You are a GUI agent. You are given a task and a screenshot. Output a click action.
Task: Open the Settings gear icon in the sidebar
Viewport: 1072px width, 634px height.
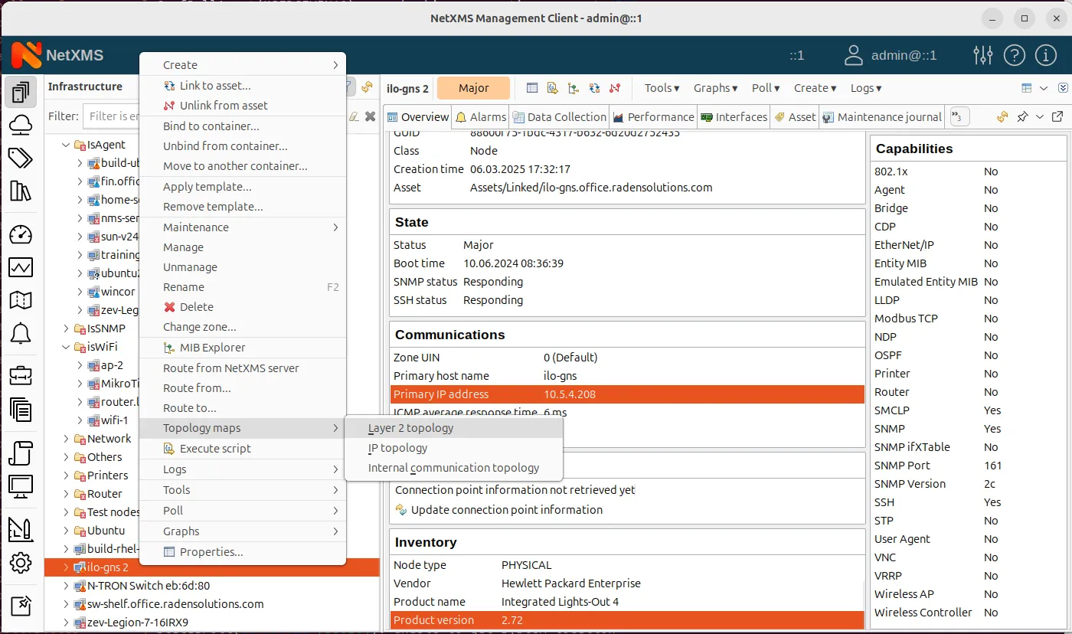tap(21, 563)
